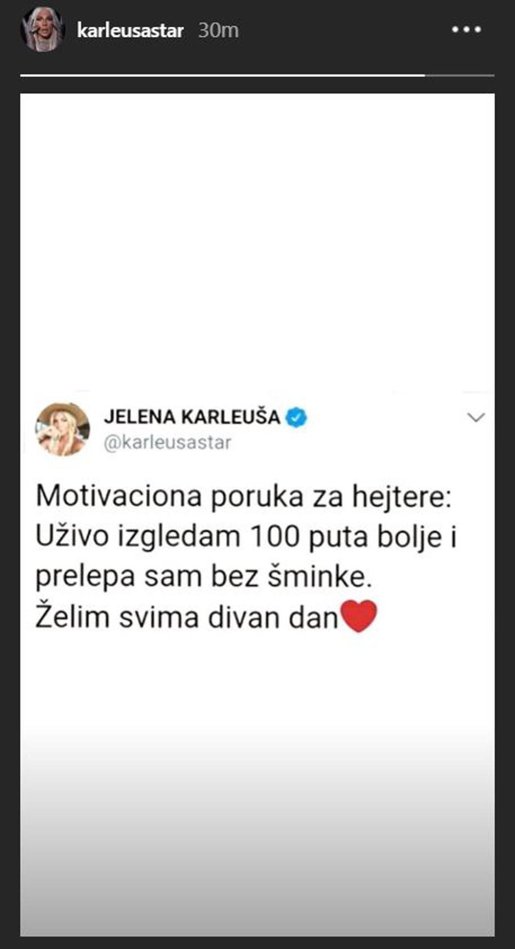Tap the story header profile avatar
This screenshot has height=949, width=515.
point(42,30)
